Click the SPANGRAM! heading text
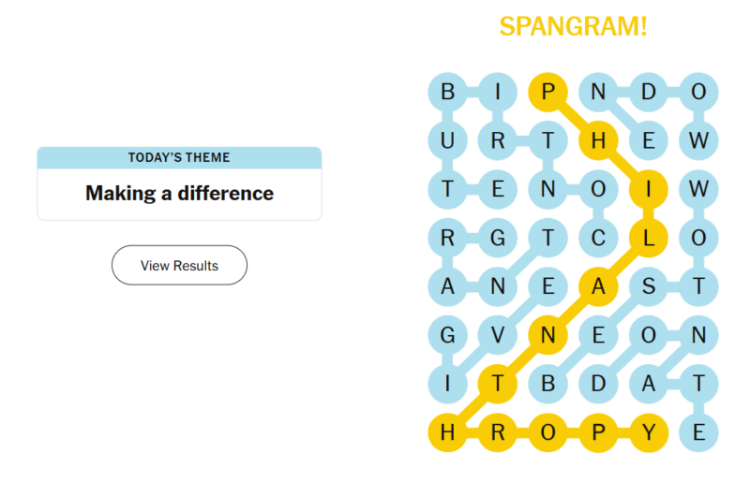The image size is (750, 482). point(573,26)
